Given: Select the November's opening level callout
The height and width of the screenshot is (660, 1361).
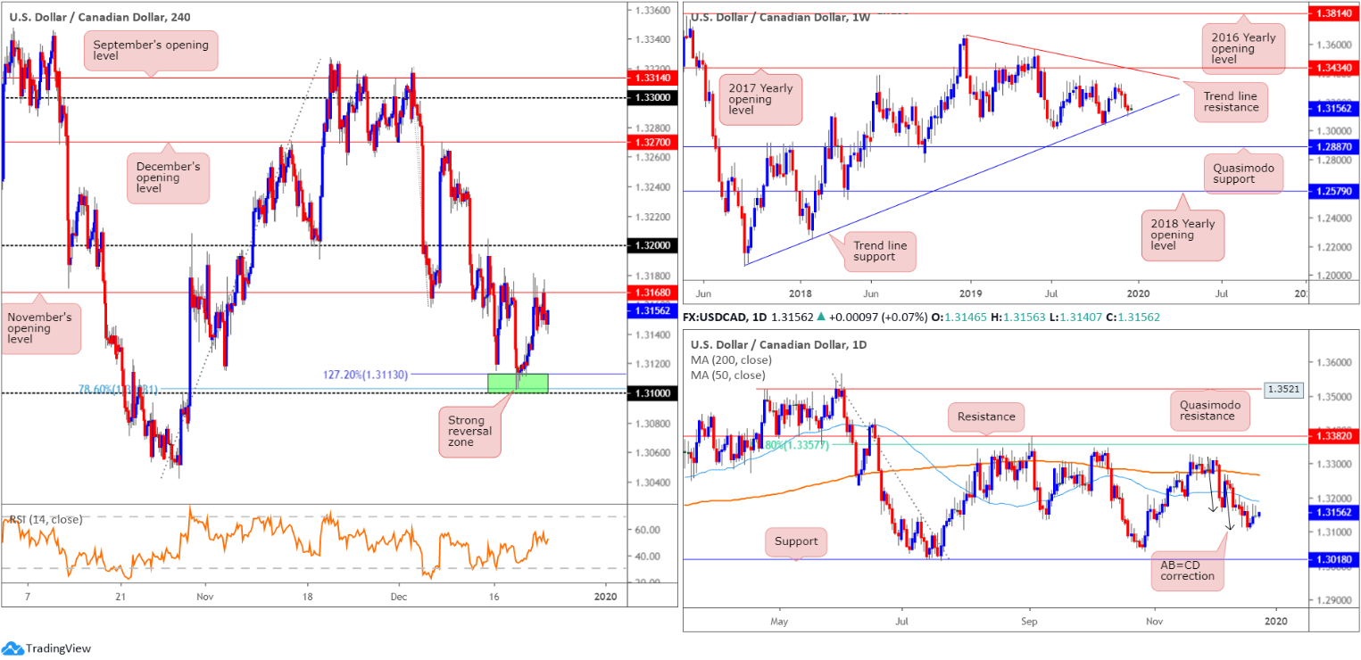Looking at the screenshot, I should click(x=39, y=327).
